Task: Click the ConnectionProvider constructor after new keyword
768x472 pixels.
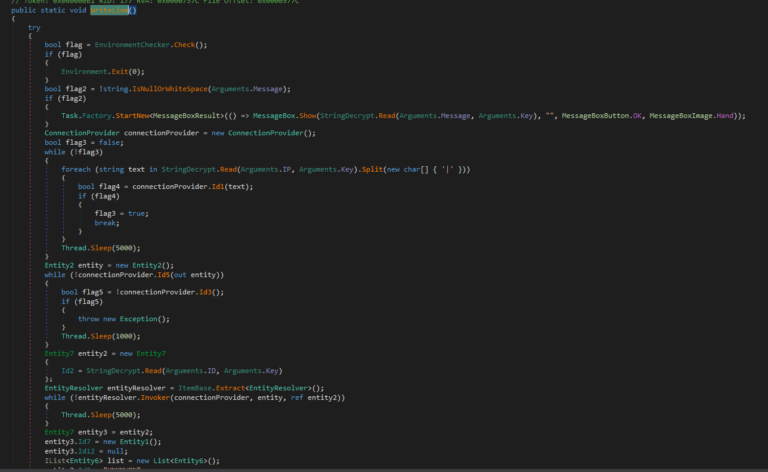Action: [266, 133]
